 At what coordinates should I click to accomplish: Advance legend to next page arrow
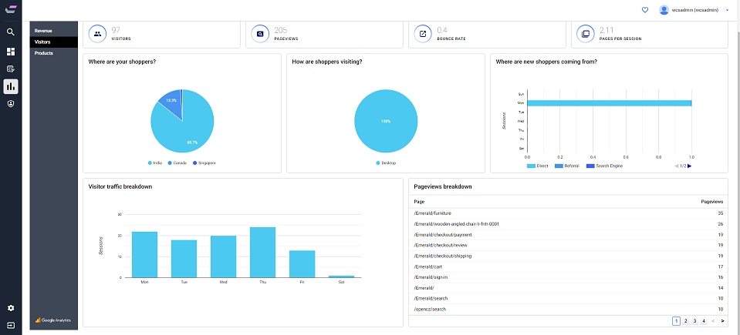(x=690, y=166)
